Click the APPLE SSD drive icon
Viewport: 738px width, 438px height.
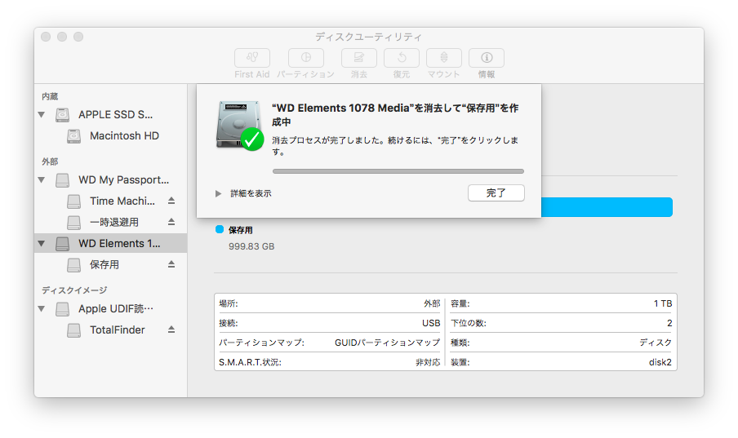(62, 114)
